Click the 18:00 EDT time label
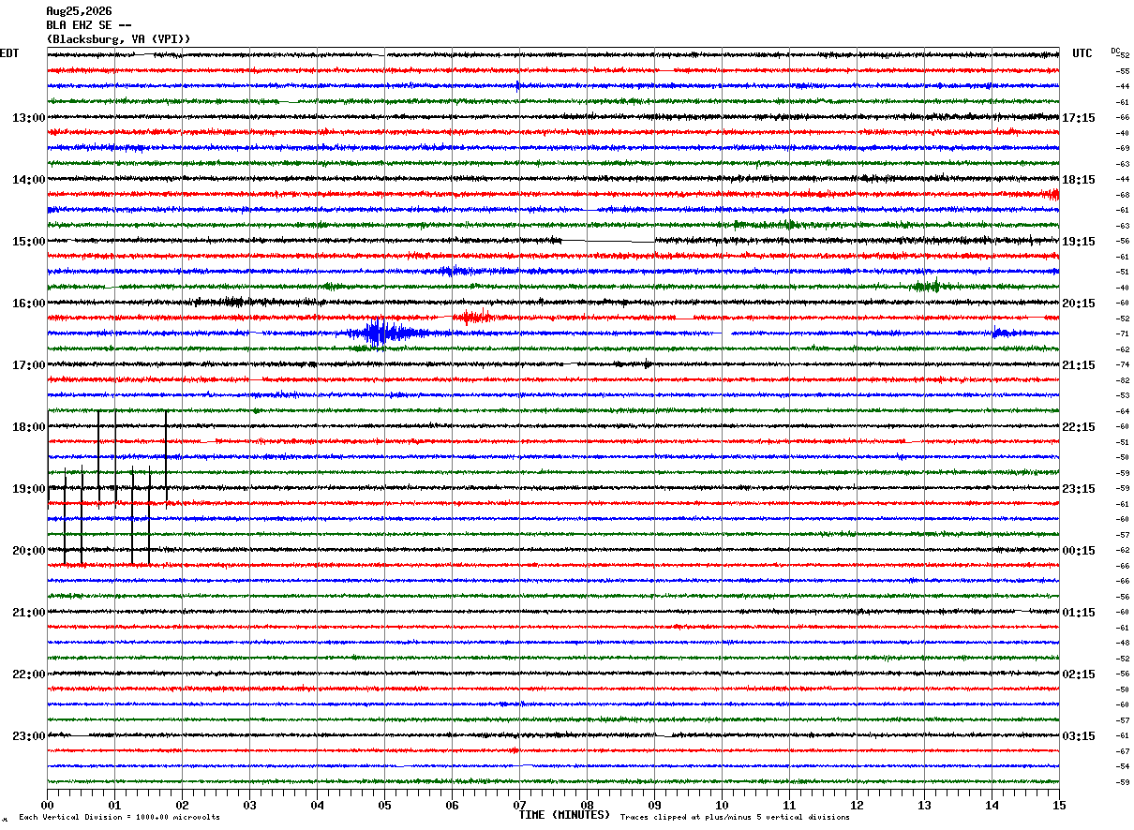1134x830 pixels. click(x=28, y=427)
